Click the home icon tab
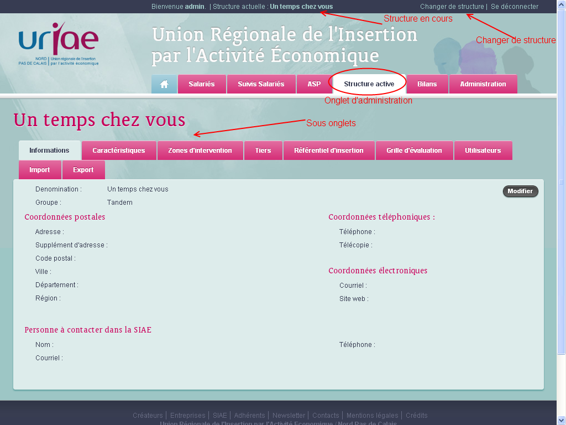Viewport: 566px width, 425px height. [x=164, y=84]
